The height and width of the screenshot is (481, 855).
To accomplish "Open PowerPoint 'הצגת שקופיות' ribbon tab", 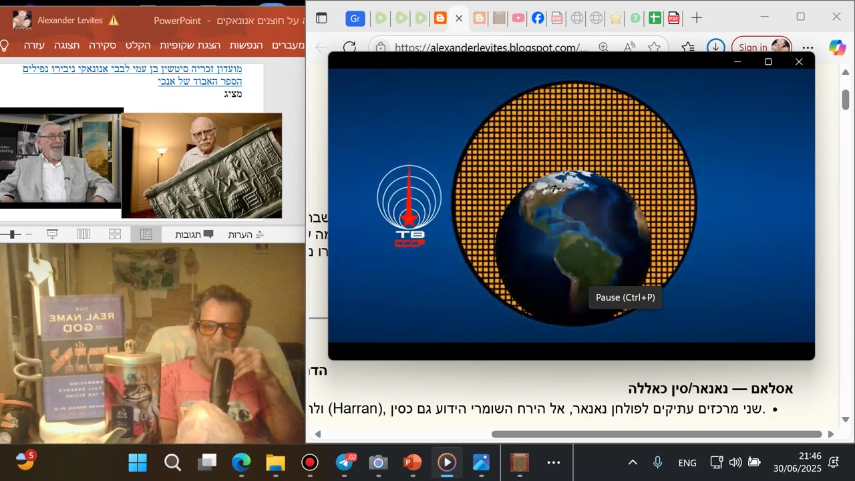I will pyautogui.click(x=190, y=45).
